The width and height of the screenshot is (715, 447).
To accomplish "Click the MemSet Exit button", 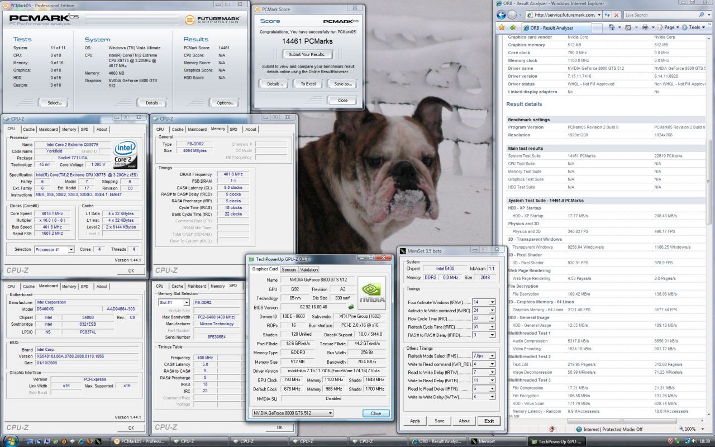I will (x=489, y=421).
